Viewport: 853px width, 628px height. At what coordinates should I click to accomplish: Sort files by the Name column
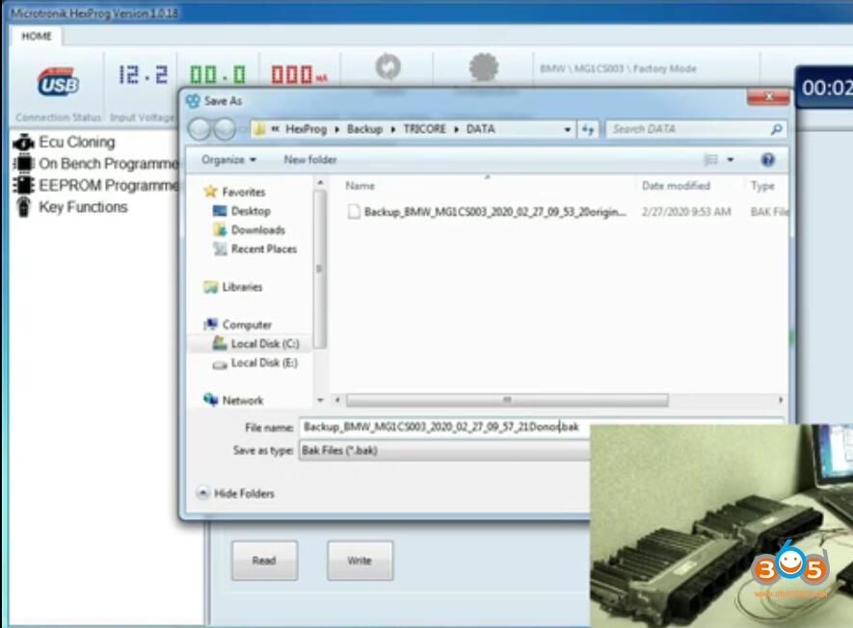coord(360,186)
